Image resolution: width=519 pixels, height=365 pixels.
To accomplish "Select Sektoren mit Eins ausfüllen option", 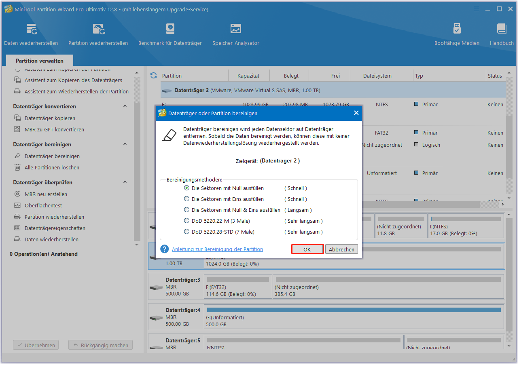I will coord(186,199).
